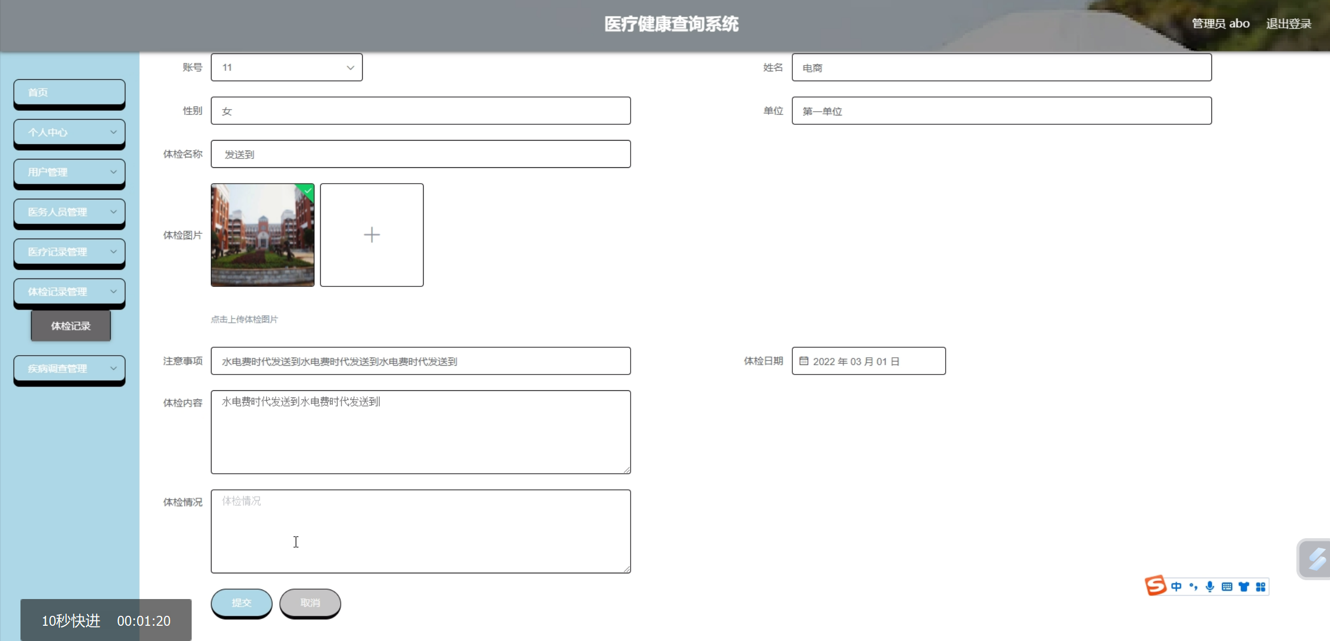Click the 10秒快进 fast-forward control
This screenshot has height=641, width=1330.
coord(71,621)
